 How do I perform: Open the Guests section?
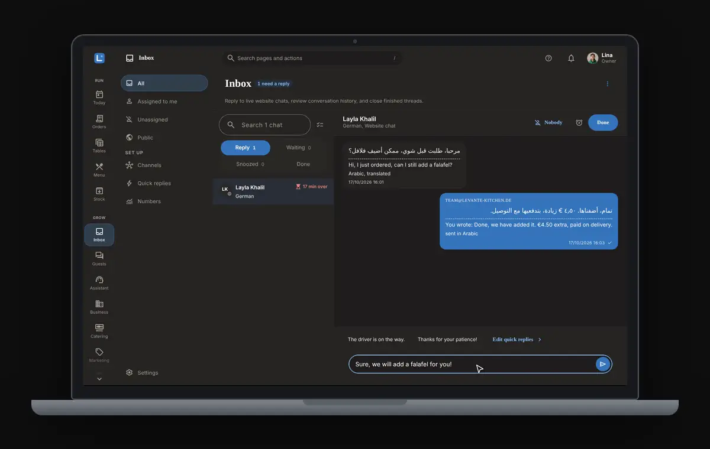[x=99, y=259]
